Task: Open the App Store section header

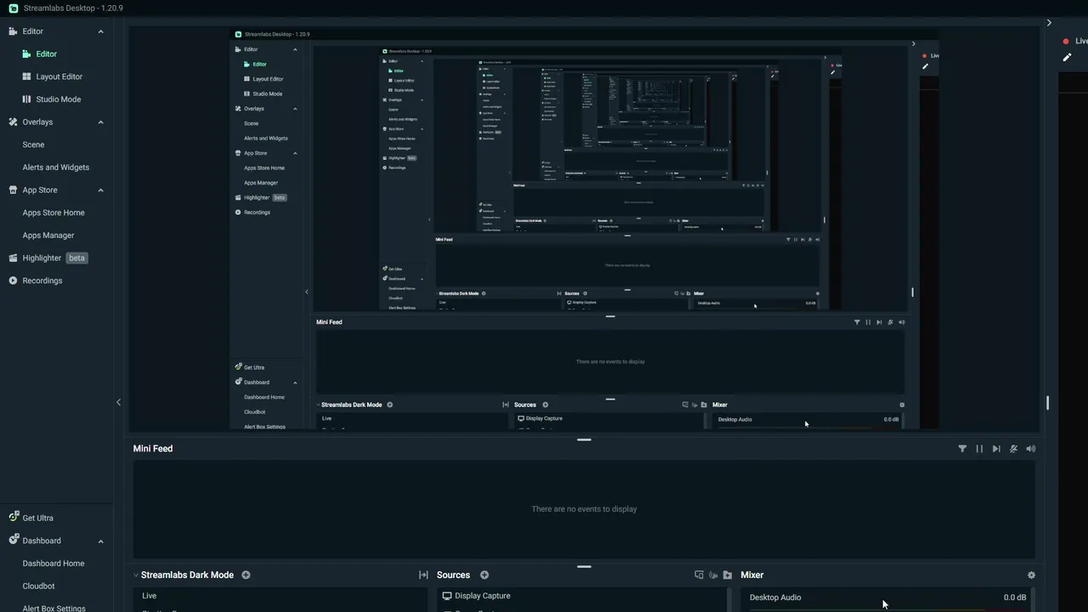Action: click(x=39, y=190)
